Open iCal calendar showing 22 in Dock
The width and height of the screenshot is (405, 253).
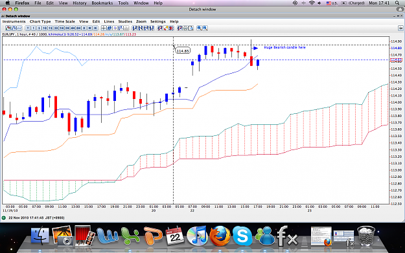click(175, 236)
